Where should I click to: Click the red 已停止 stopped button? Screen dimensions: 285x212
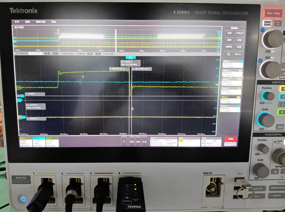click(231, 139)
